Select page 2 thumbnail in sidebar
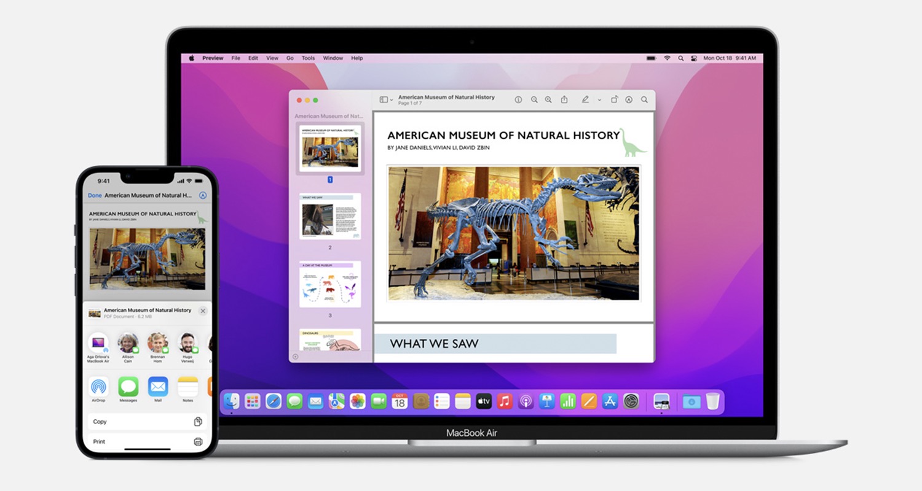 (330, 217)
